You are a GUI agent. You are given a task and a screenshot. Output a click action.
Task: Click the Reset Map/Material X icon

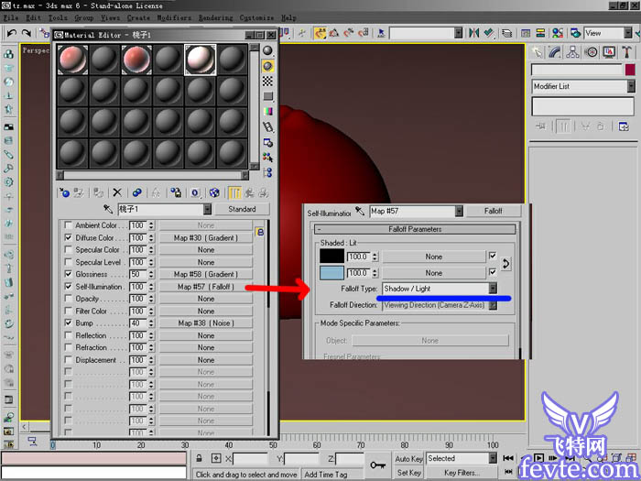(x=116, y=193)
